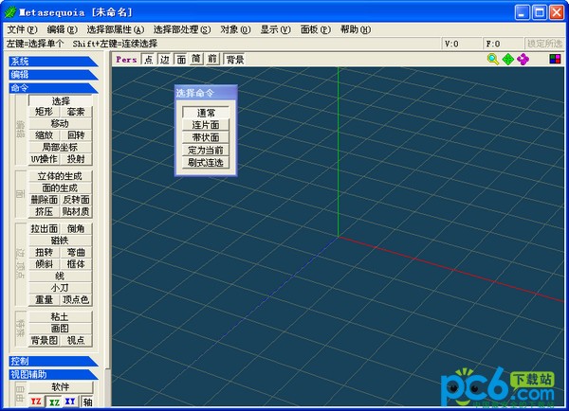Activate the 回转 rotate command
This screenshot has height=411, width=569.
pos(76,135)
